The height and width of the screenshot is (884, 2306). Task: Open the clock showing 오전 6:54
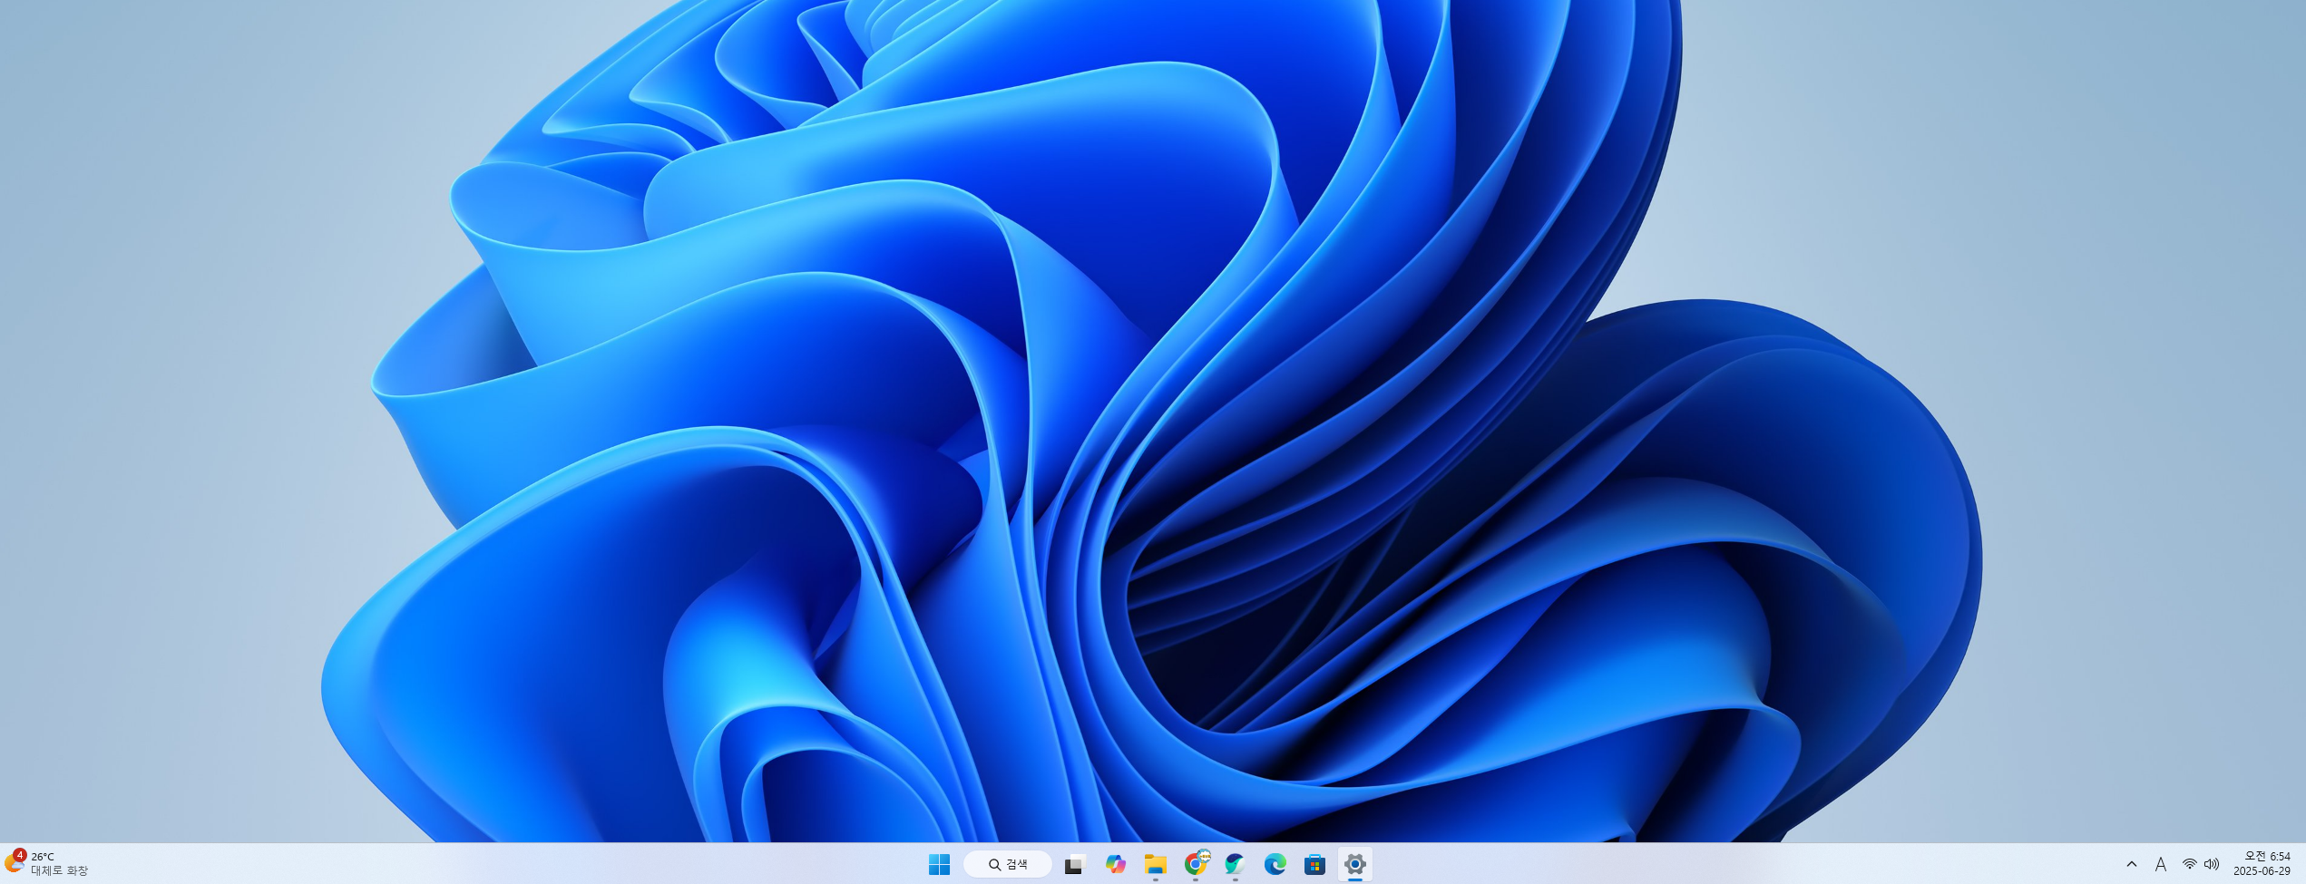pos(2262,863)
